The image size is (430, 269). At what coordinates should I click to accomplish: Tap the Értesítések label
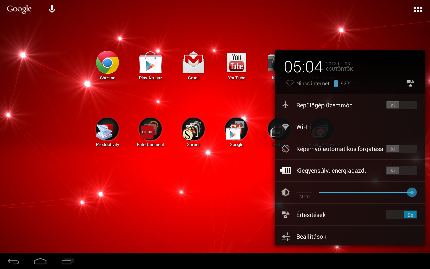(x=311, y=215)
